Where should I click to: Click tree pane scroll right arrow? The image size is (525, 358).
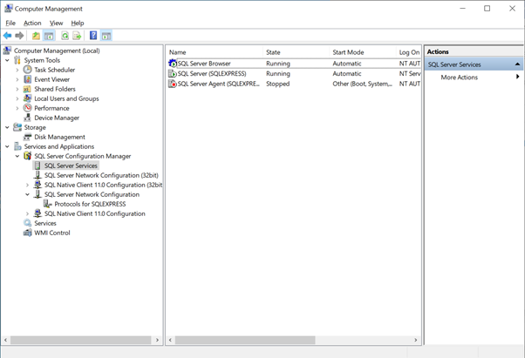157,340
